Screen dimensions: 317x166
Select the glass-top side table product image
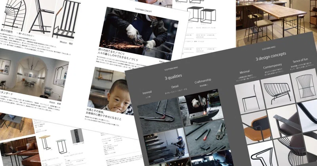point(61,146)
